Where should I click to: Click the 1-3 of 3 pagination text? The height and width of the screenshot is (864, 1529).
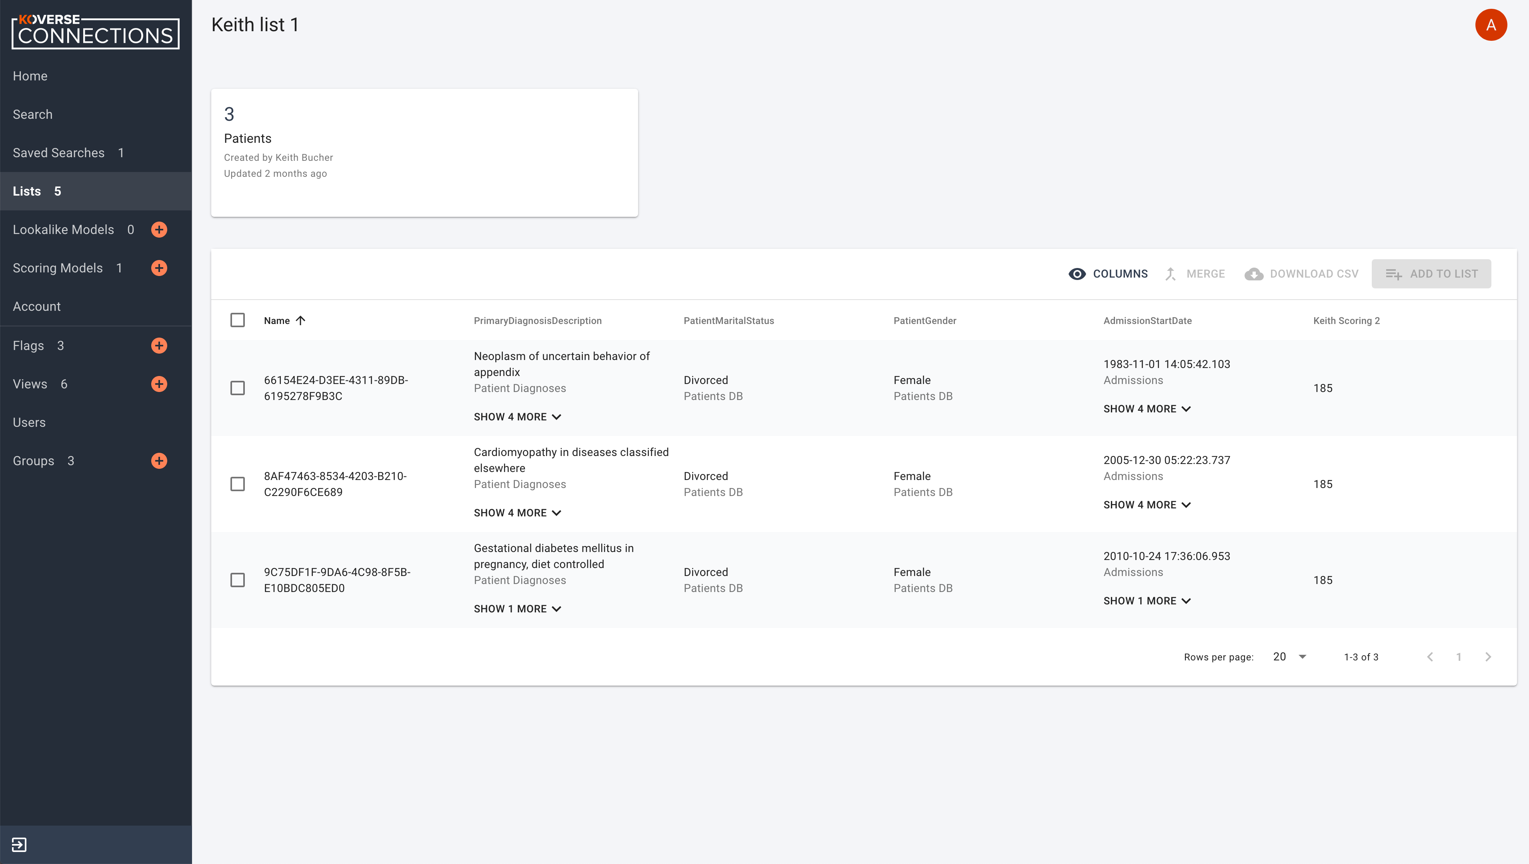(x=1361, y=658)
